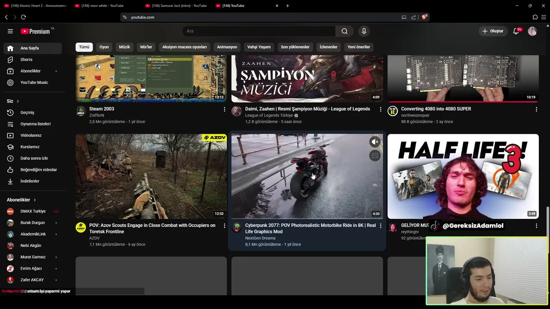Click the search magnifier button

tap(345, 31)
